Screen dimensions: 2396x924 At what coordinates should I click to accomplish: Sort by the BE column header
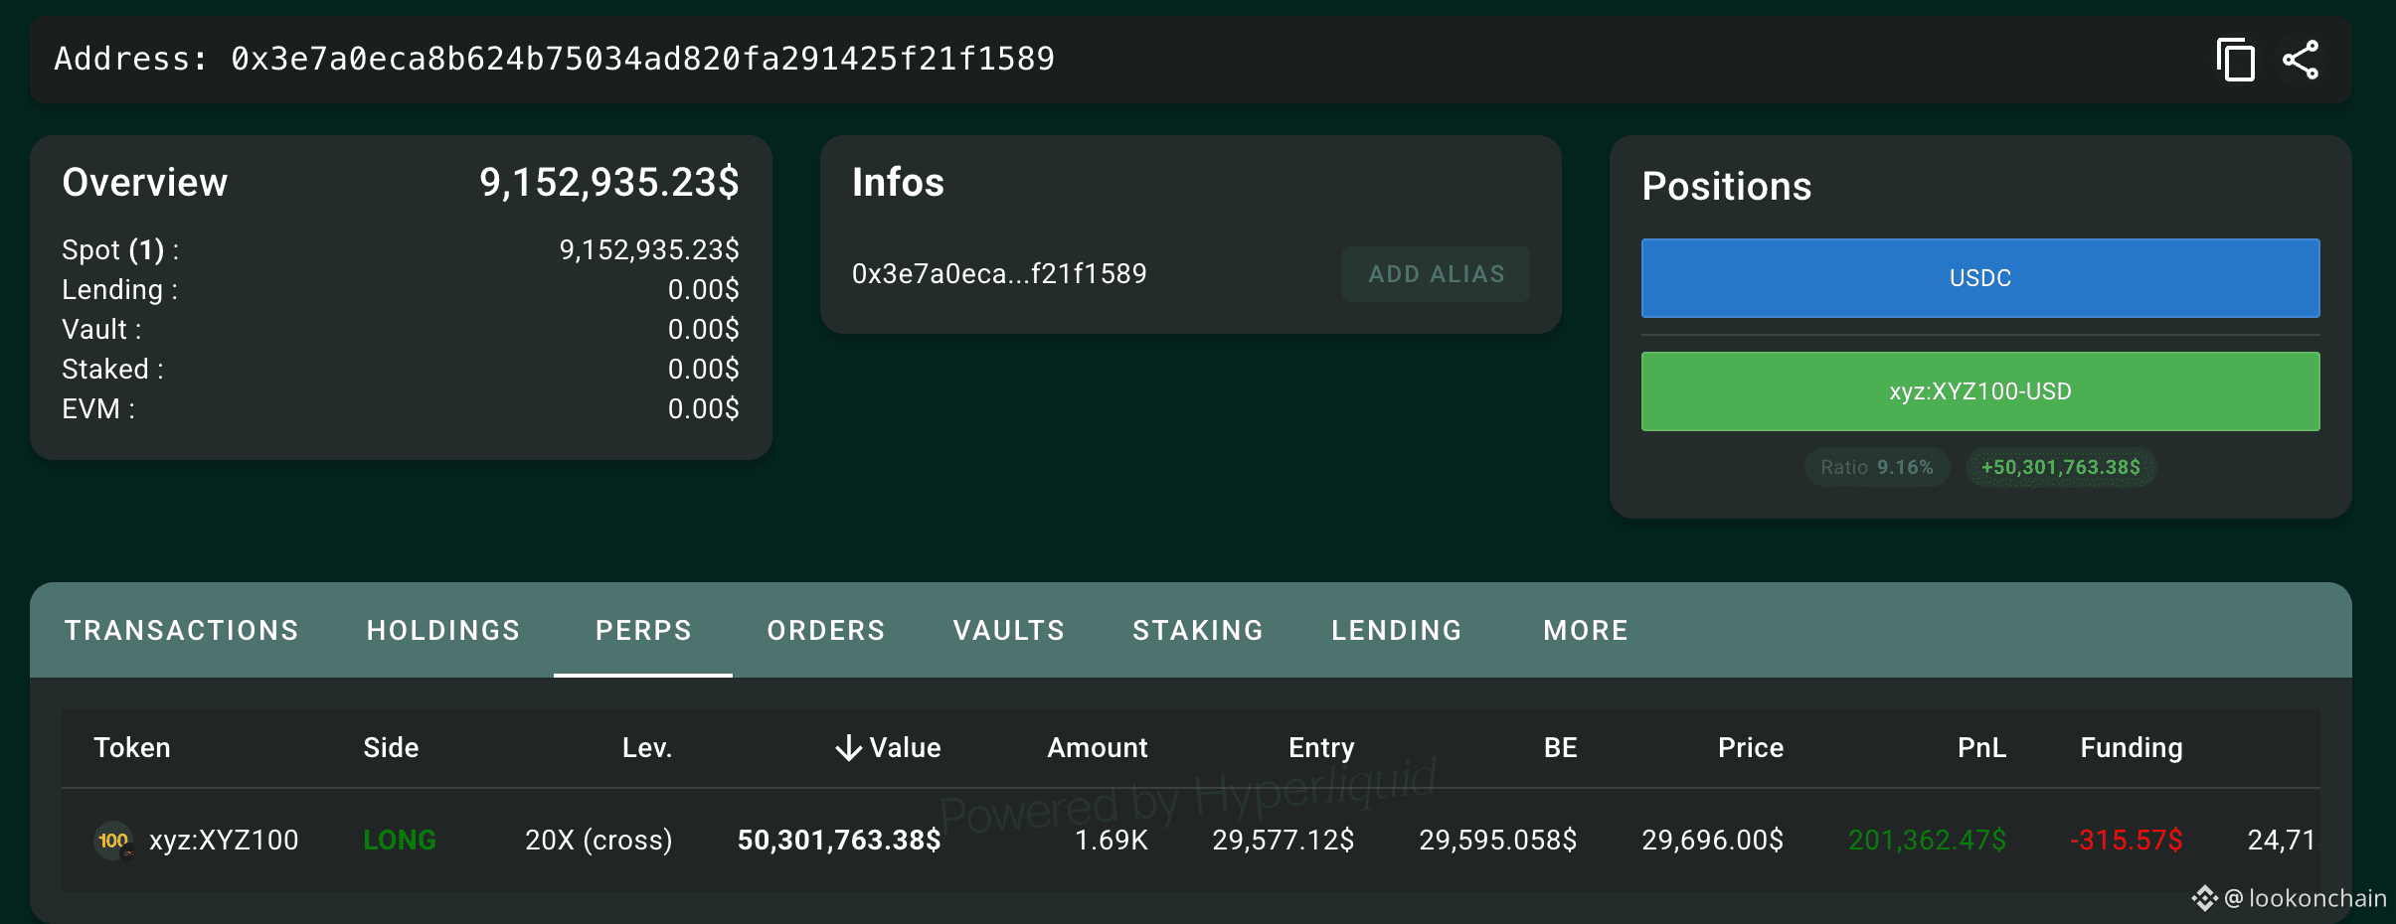[1561, 747]
